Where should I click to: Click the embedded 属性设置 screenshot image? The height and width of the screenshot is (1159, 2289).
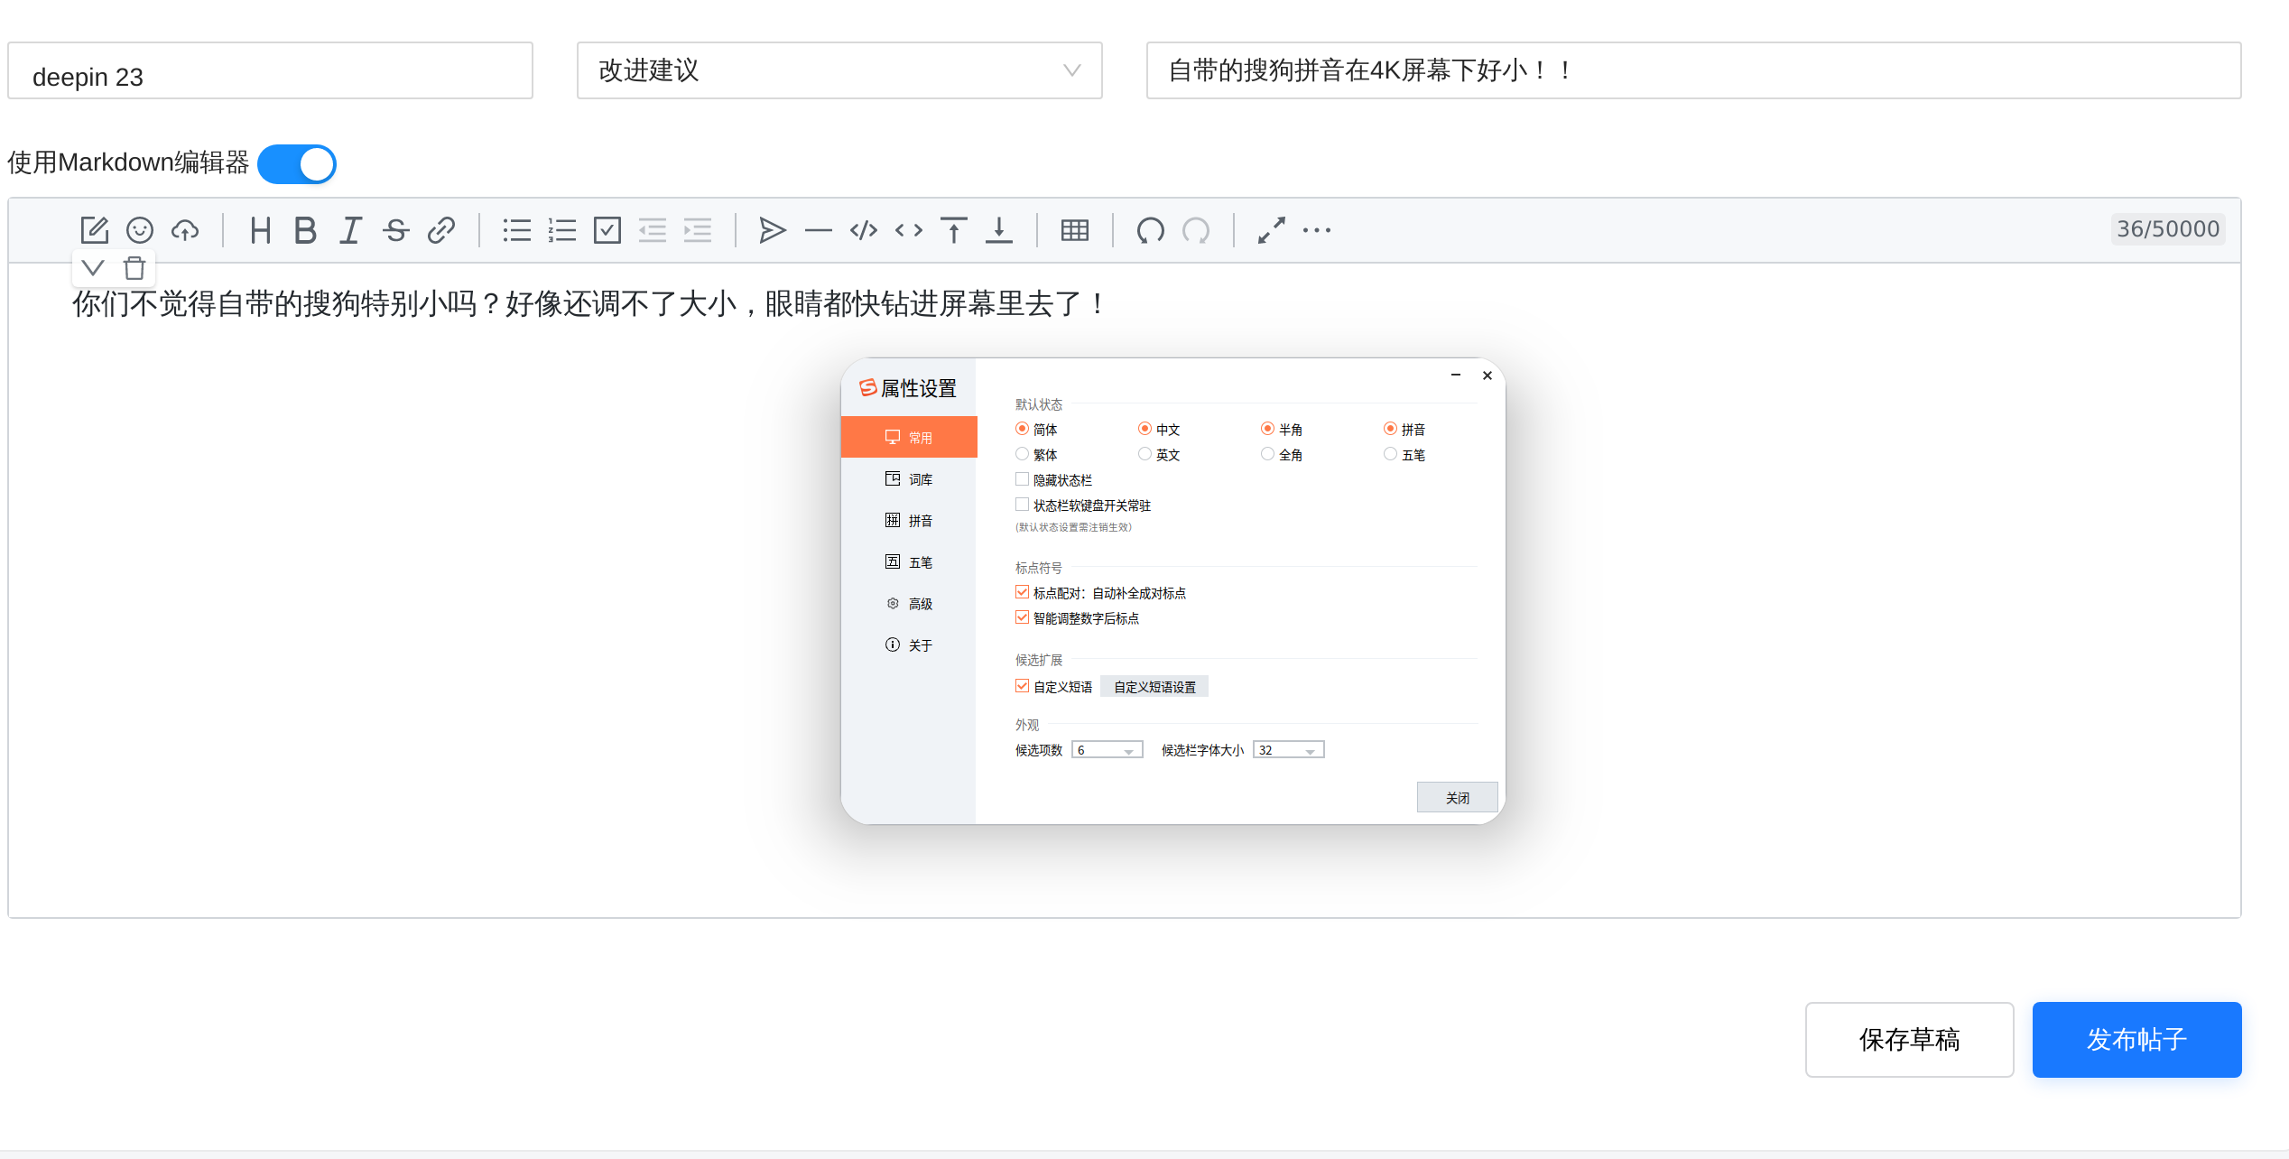tap(1172, 591)
